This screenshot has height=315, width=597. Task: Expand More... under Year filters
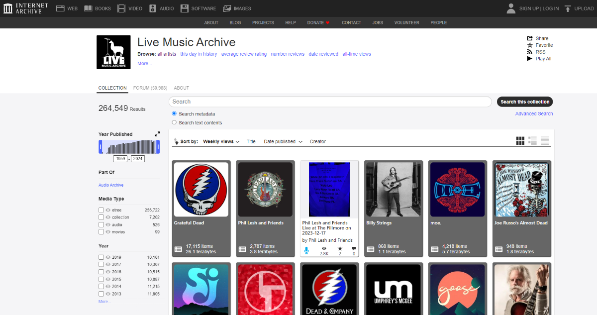[x=104, y=302]
